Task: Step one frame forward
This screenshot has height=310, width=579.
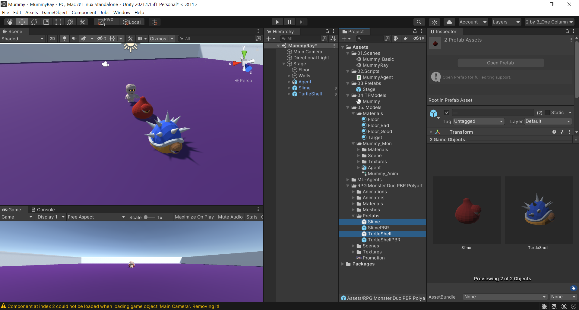Action: click(x=301, y=22)
